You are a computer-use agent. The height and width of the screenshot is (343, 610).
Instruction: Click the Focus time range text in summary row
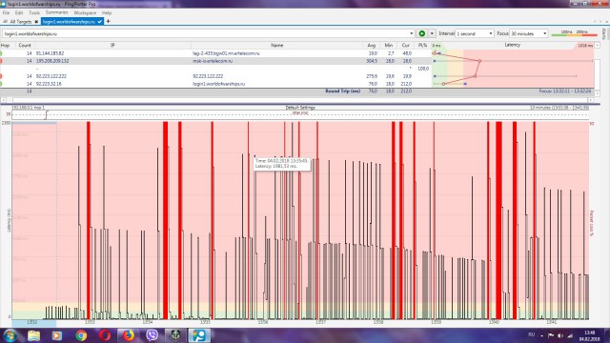565,91
